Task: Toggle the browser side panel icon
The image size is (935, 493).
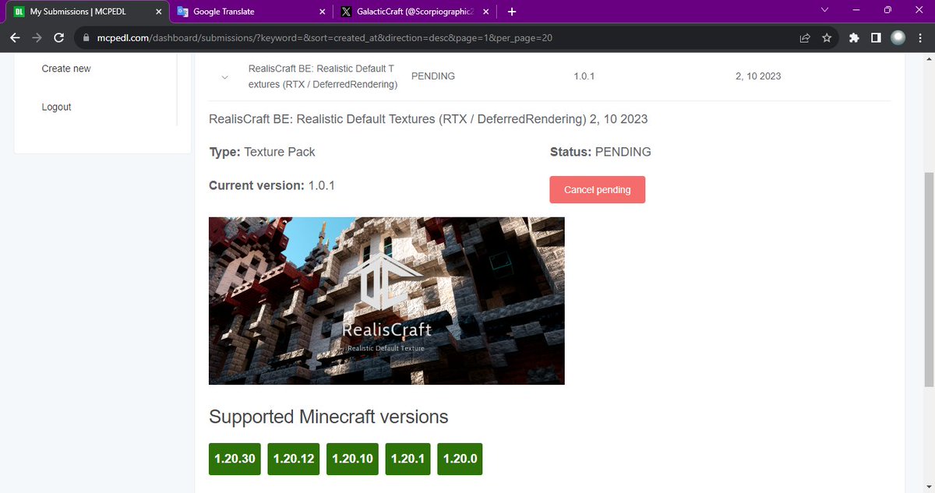Action: [x=876, y=37]
